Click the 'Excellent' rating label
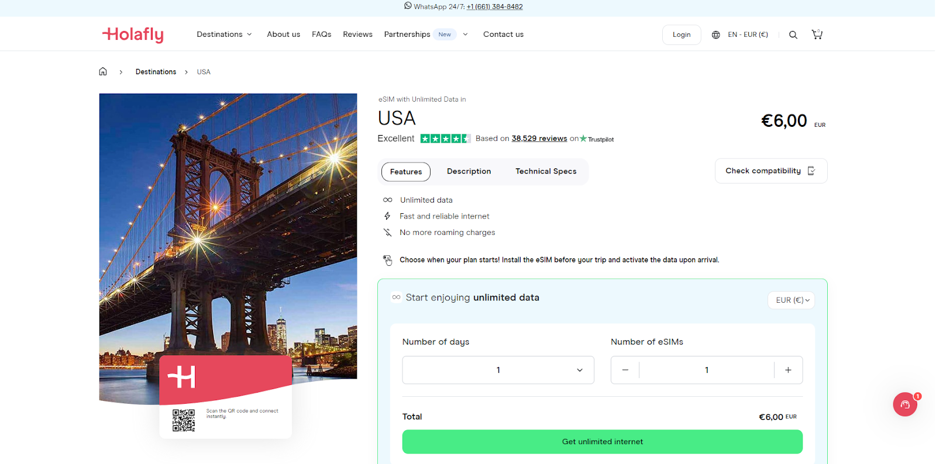Image resolution: width=936 pixels, height=464 pixels. coord(395,138)
